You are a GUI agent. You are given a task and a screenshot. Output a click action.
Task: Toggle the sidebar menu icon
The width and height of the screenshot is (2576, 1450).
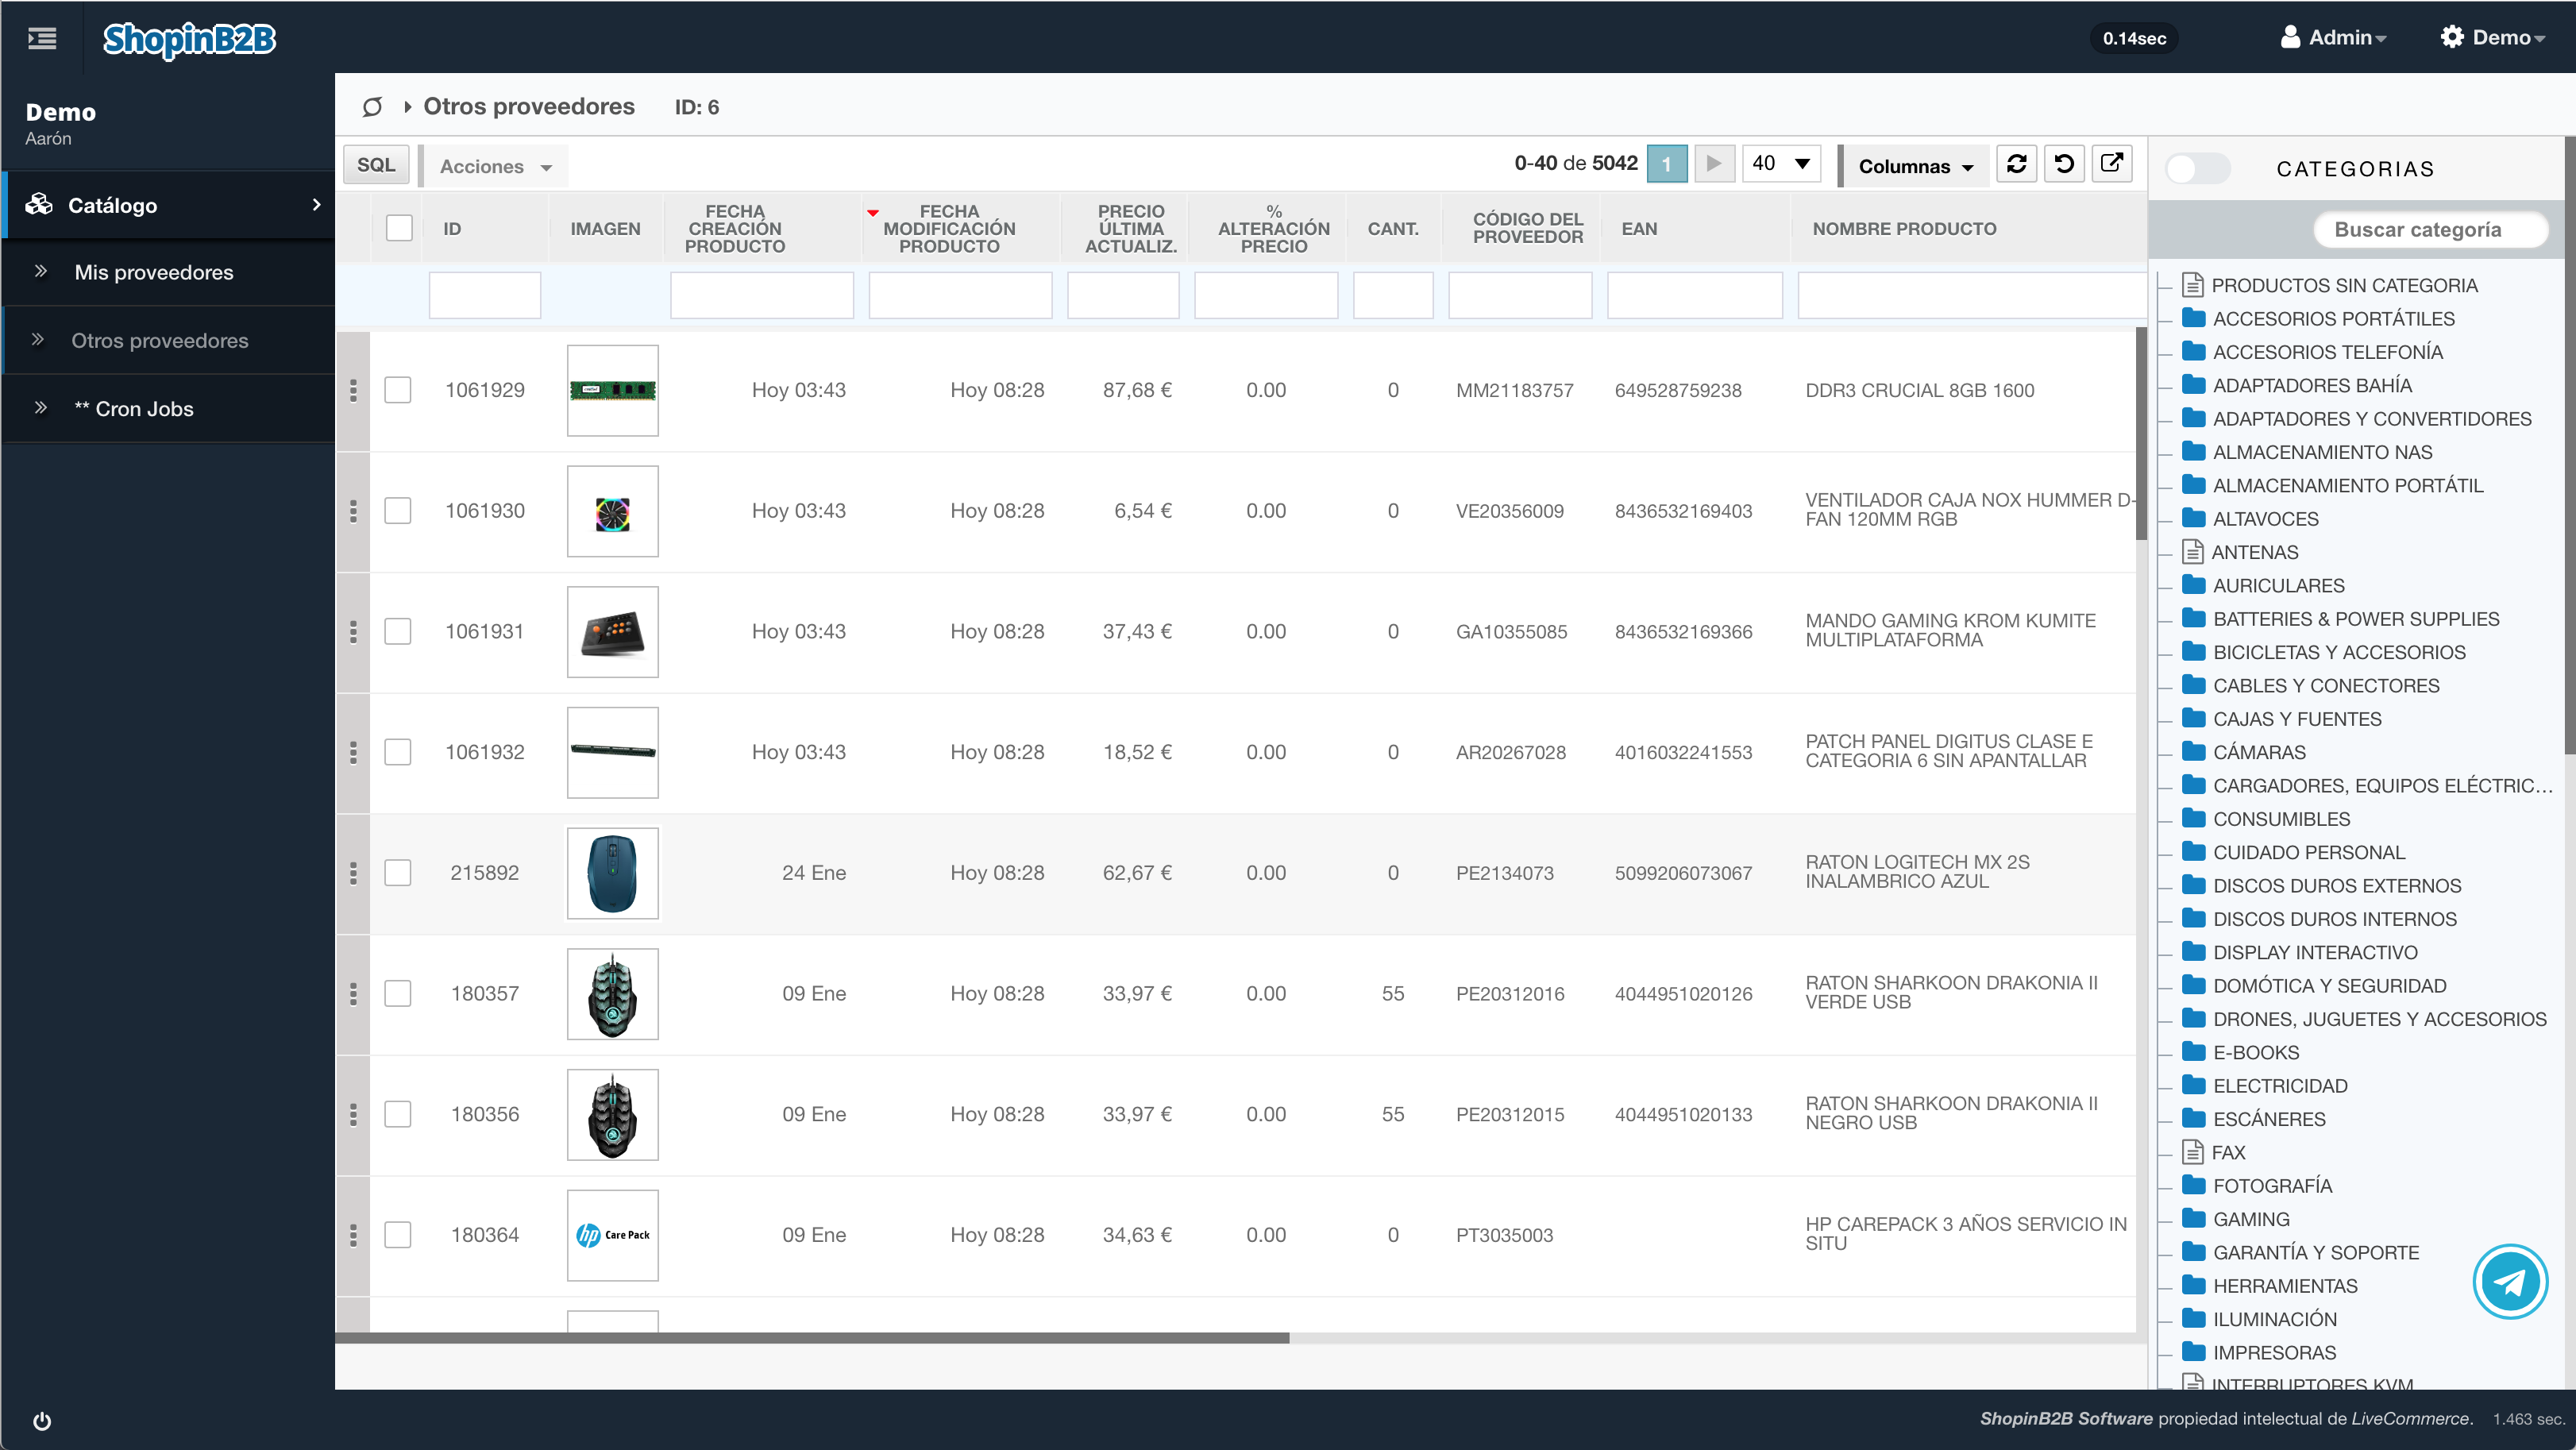pyautogui.click(x=42, y=38)
